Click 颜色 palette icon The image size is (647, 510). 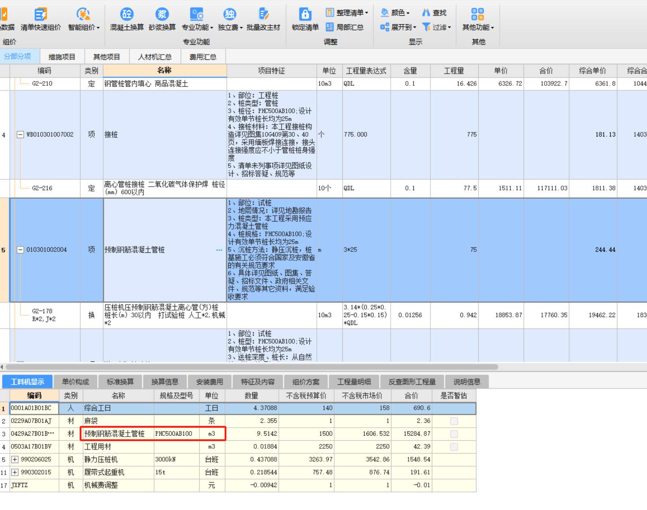pyautogui.click(x=384, y=13)
